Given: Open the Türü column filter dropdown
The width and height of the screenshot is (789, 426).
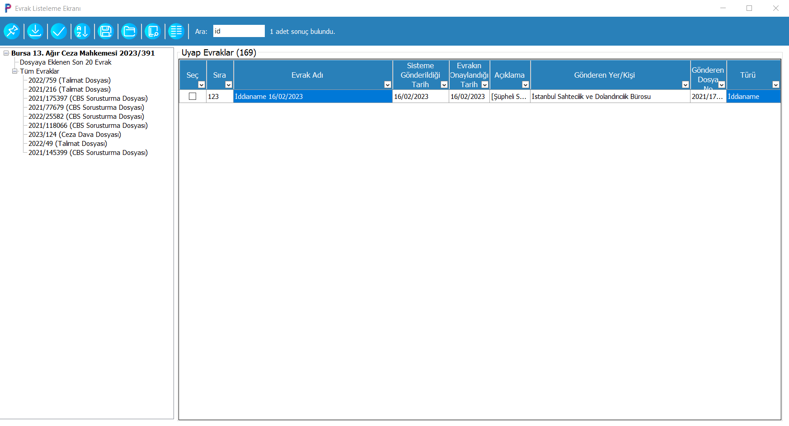Looking at the screenshot, I should [x=775, y=85].
